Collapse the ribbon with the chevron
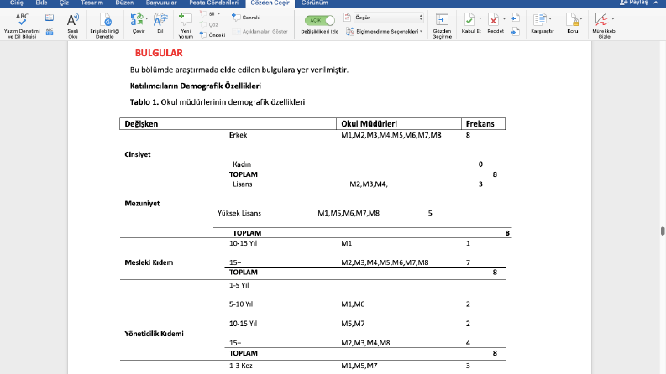The height and width of the screenshot is (374, 666). (x=656, y=3)
